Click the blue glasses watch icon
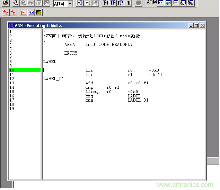 click(x=31, y=12)
